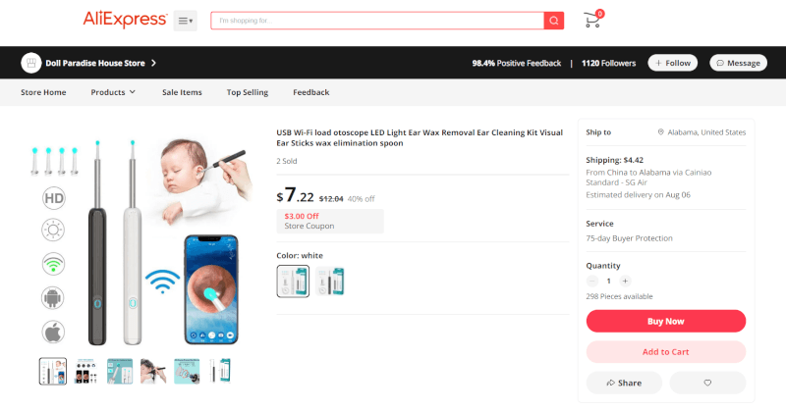Image resolution: width=786 pixels, height=412 pixels.
Task: Open the shopping cart icon
Action: point(593,20)
